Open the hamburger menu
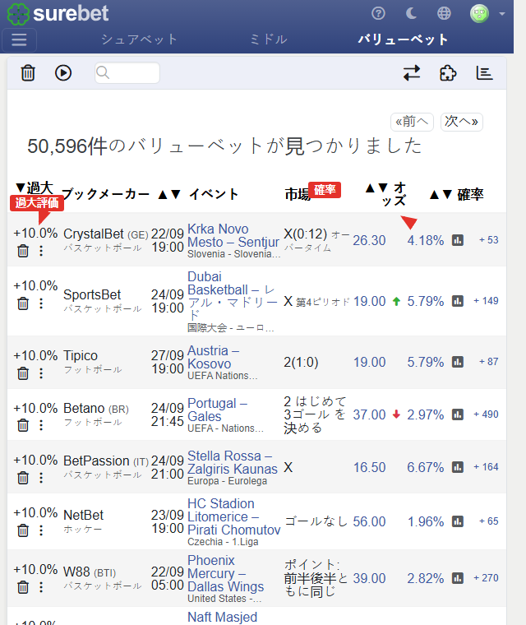The width and height of the screenshot is (526, 625). pos(19,39)
